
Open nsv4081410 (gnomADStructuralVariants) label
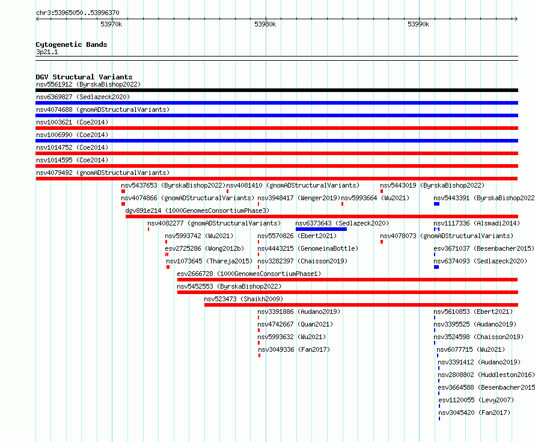coord(293,185)
